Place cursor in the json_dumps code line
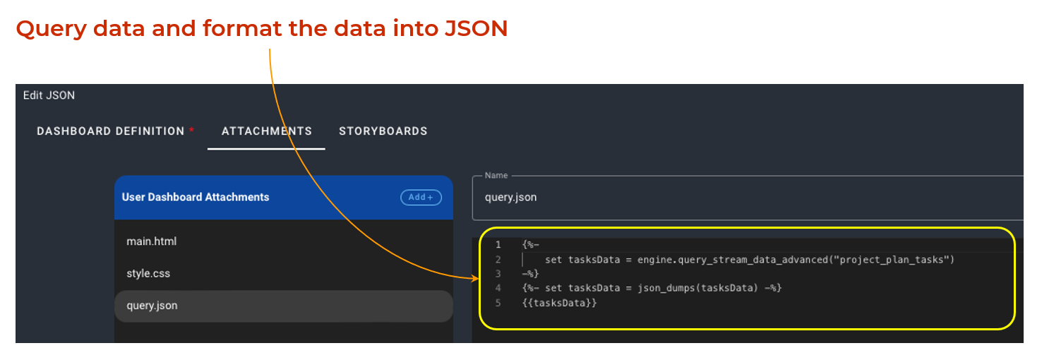 tap(652, 289)
